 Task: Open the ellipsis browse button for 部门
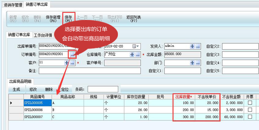[x=198, y=63]
